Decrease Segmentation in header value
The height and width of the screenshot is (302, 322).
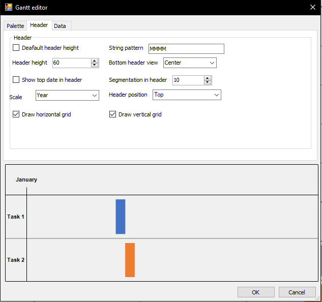[208, 82]
